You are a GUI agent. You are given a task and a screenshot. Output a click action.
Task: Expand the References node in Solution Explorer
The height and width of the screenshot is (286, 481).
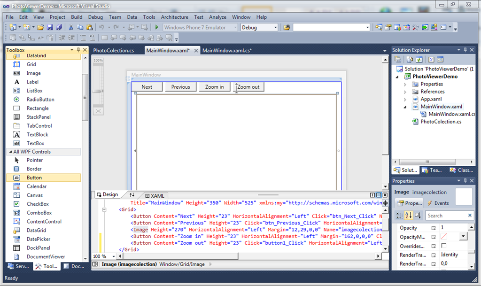click(405, 92)
